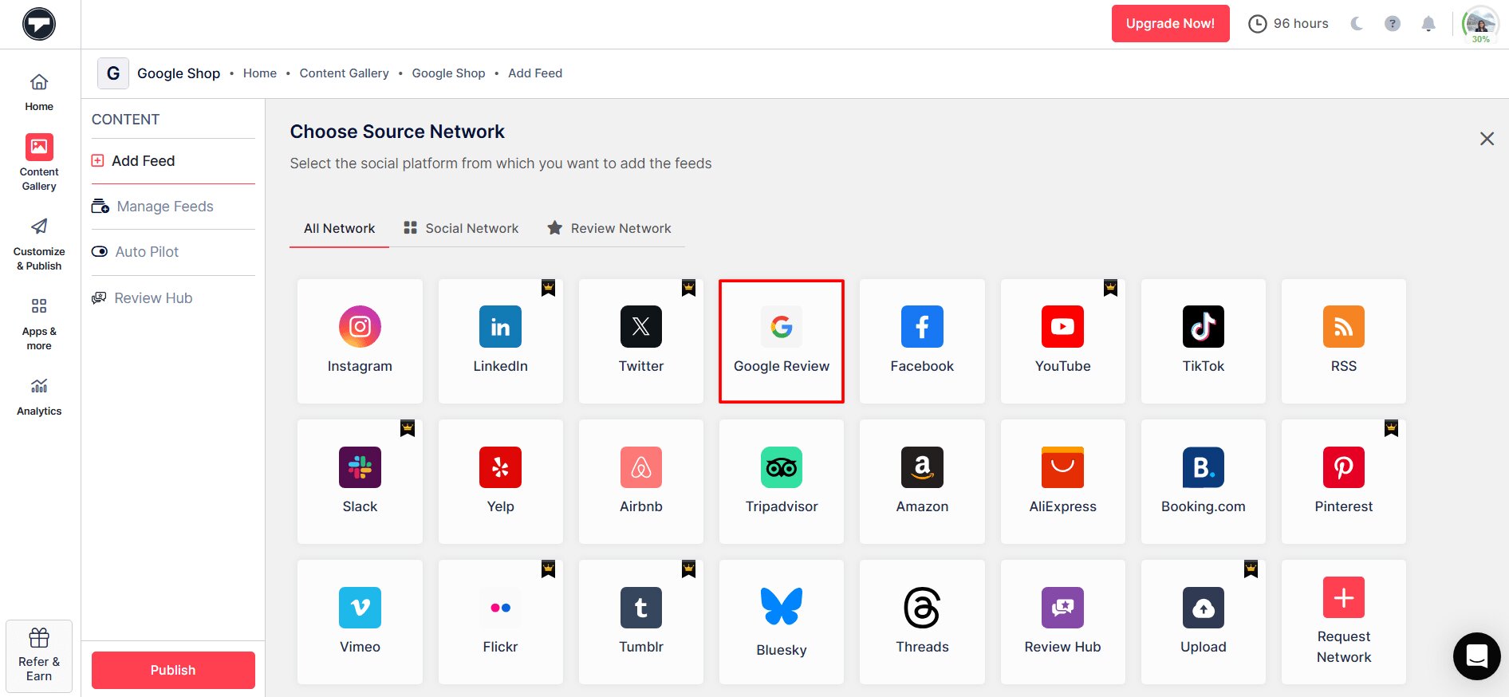Open the profile avatar menu
Image resolution: width=1509 pixels, height=697 pixels.
point(1480,24)
